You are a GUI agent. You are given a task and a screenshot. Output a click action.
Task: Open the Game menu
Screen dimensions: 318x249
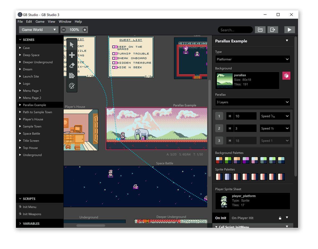click(x=40, y=21)
